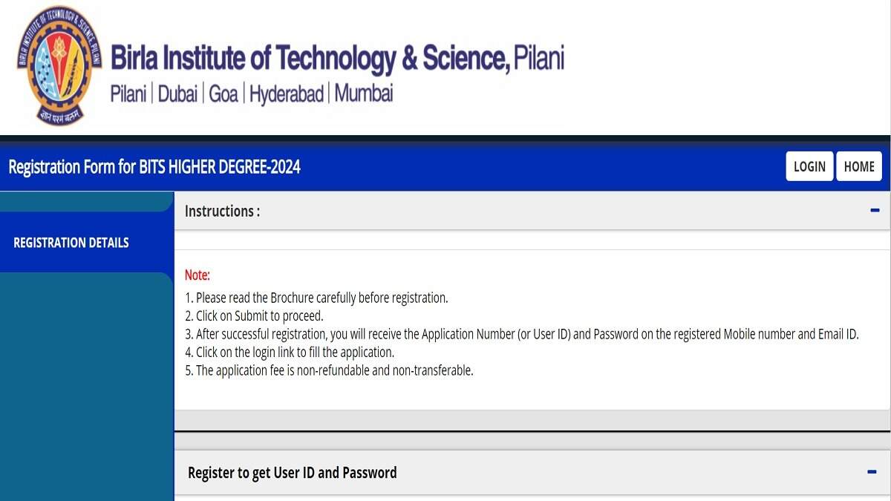Open the LOGIN page
The height and width of the screenshot is (501, 891).
[x=809, y=166]
